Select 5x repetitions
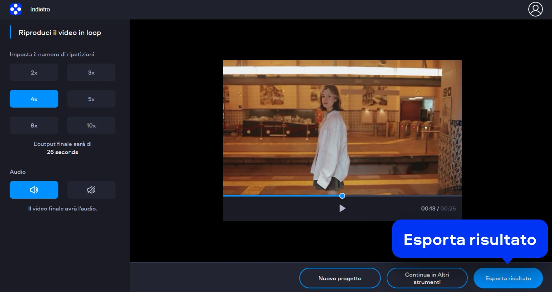Viewport: 552px width, 292px height. (x=91, y=99)
